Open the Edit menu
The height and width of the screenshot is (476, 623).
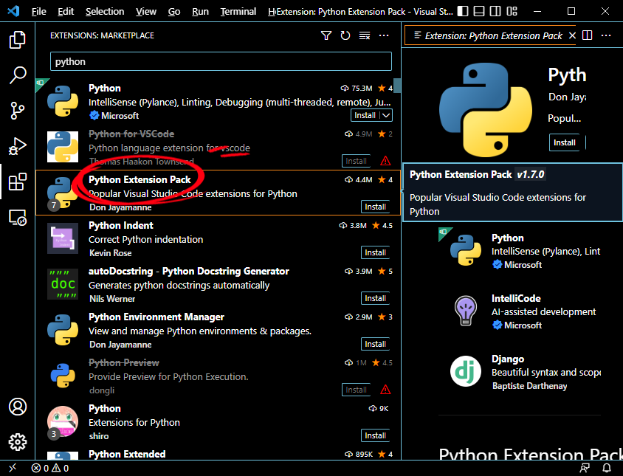(x=66, y=12)
